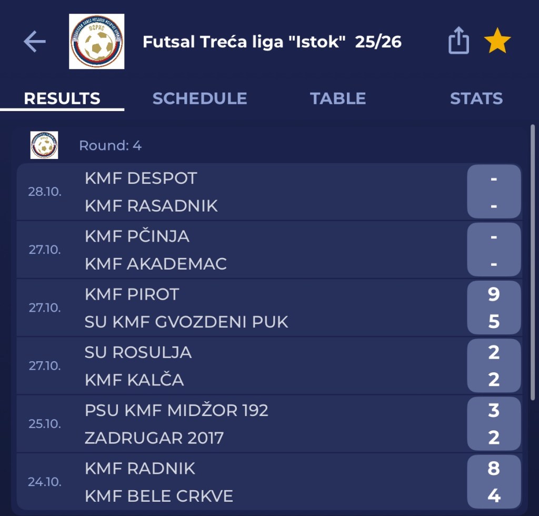Toggle the favorite star icon

pos(497,41)
